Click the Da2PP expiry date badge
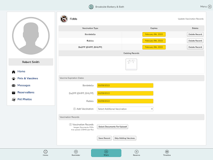This screenshot has width=213, height=160. pos(154,47)
